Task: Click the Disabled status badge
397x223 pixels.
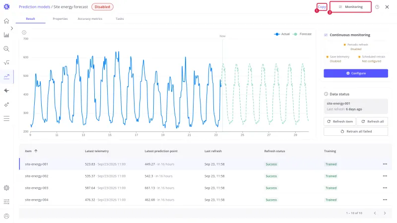Action: pos(102,7)
